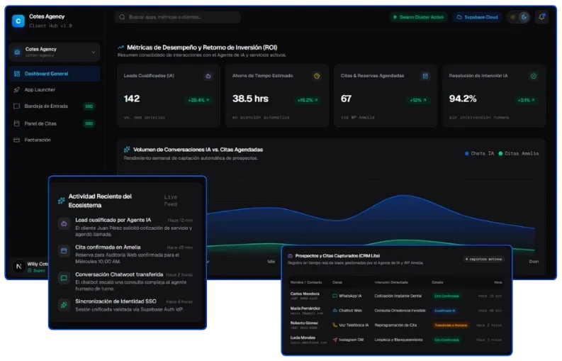Click the SSO badge next to Panel de Citas
This screenshot has width=562, height=361.
click(89, 123)
